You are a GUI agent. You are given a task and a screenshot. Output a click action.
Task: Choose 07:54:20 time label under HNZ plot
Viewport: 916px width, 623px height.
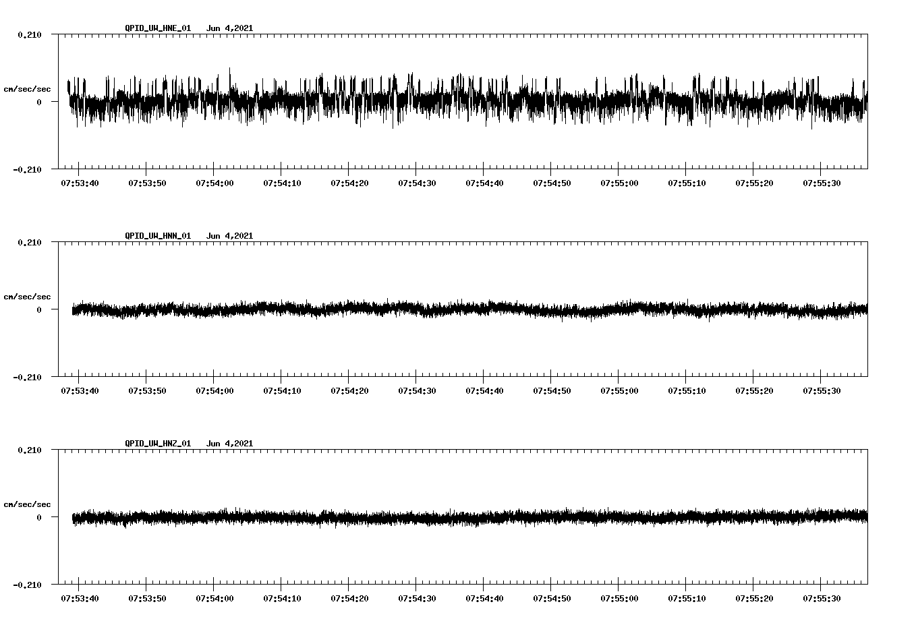349,599
